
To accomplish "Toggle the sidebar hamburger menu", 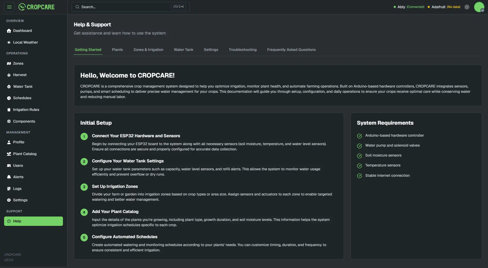I will pyautogui.click(x=9, y=7).
